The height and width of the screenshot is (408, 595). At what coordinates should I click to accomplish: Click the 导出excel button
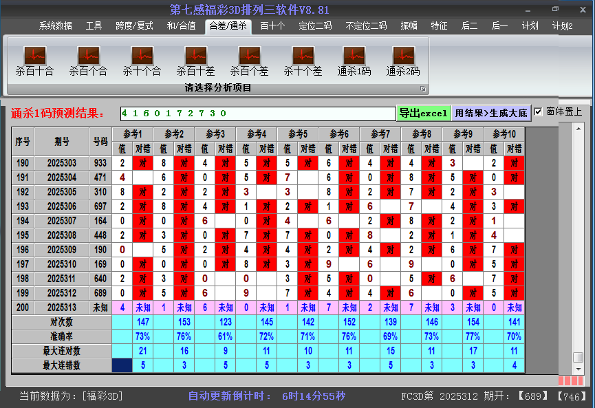coord(423,113)
